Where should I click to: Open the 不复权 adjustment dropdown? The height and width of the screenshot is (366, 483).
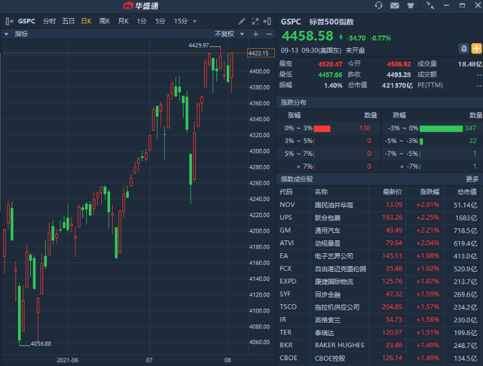[x=229, y=34]
